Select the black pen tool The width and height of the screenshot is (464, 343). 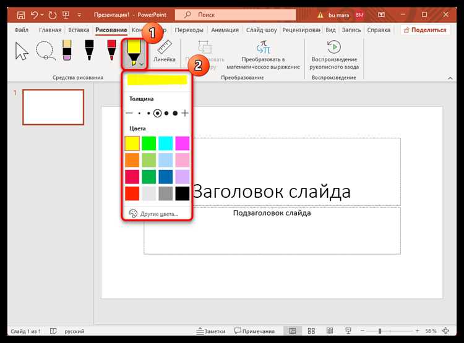pos(89,50)
